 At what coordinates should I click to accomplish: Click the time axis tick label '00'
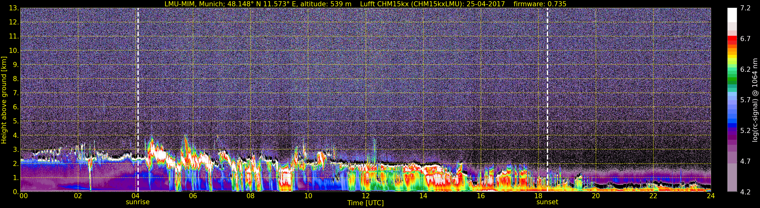(x=24, y=196)
